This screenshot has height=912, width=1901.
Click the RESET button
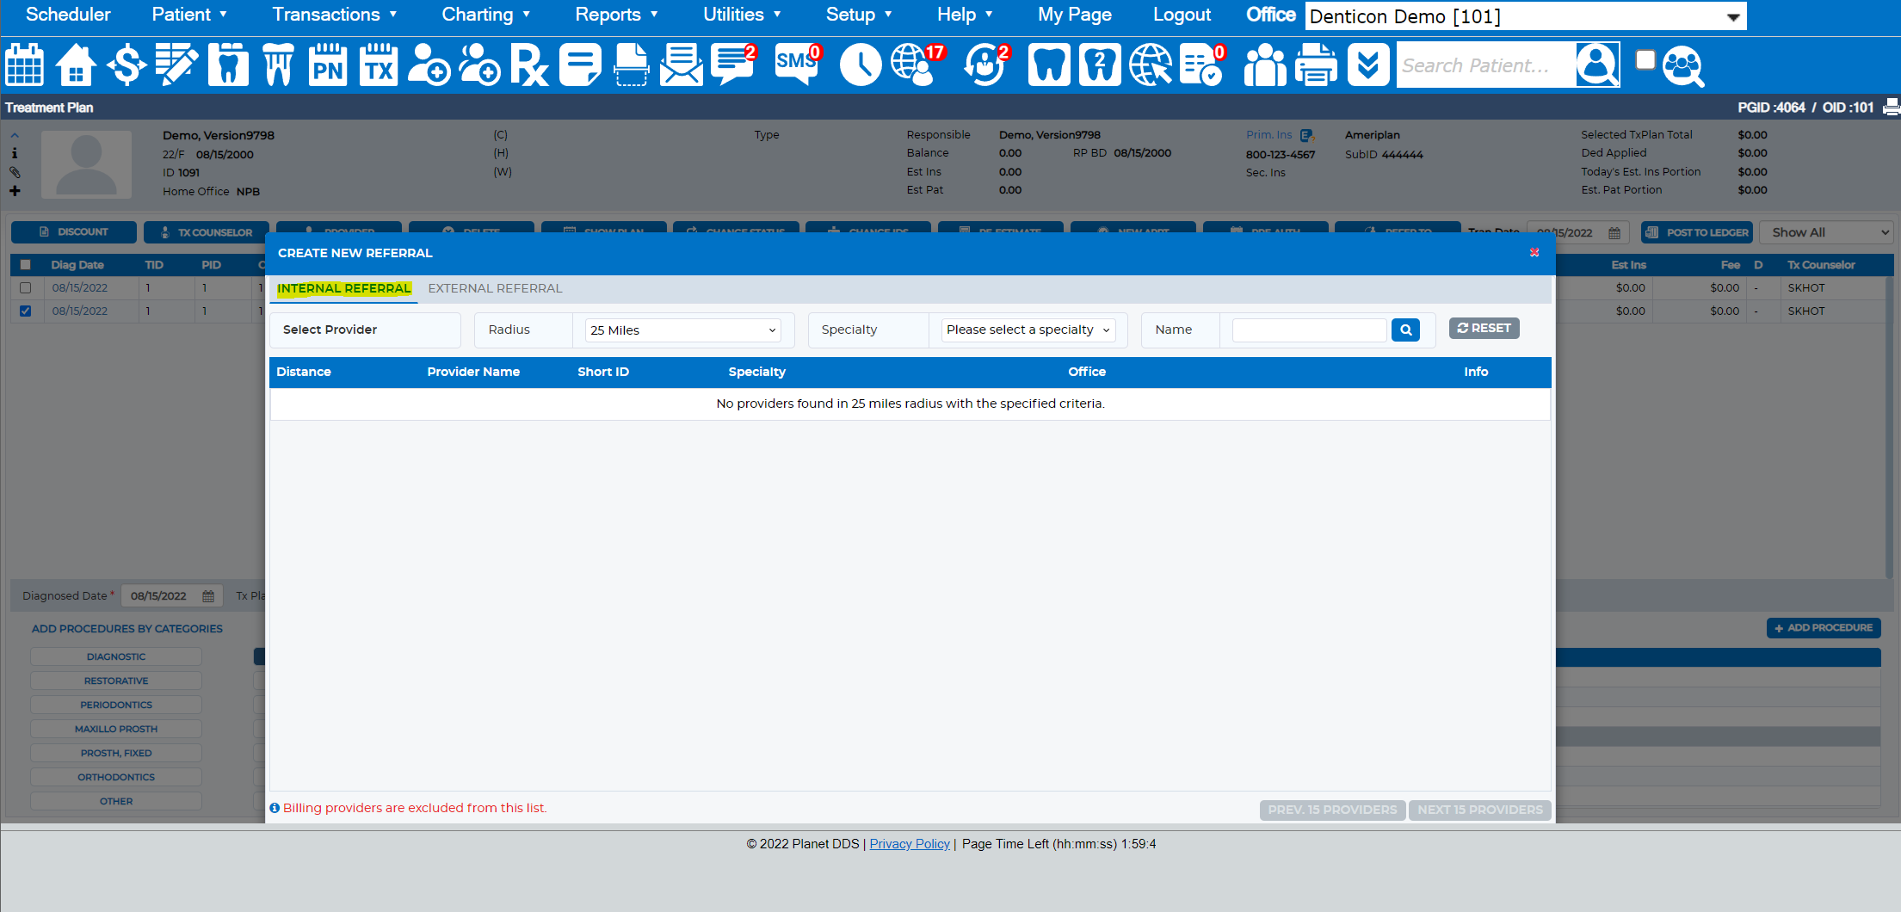[x=1484, y=328]
